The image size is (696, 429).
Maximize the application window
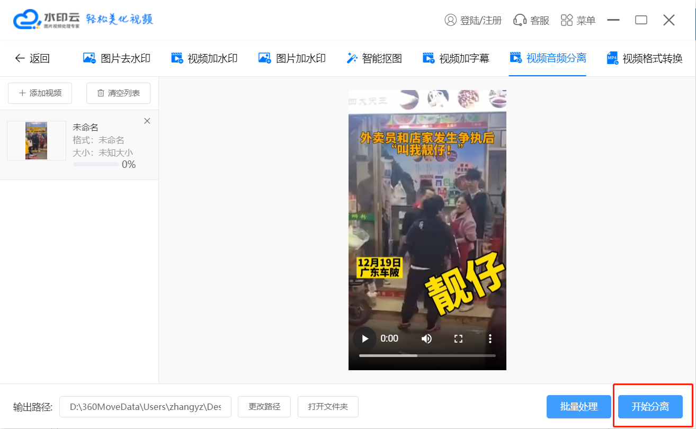point(641,20)
